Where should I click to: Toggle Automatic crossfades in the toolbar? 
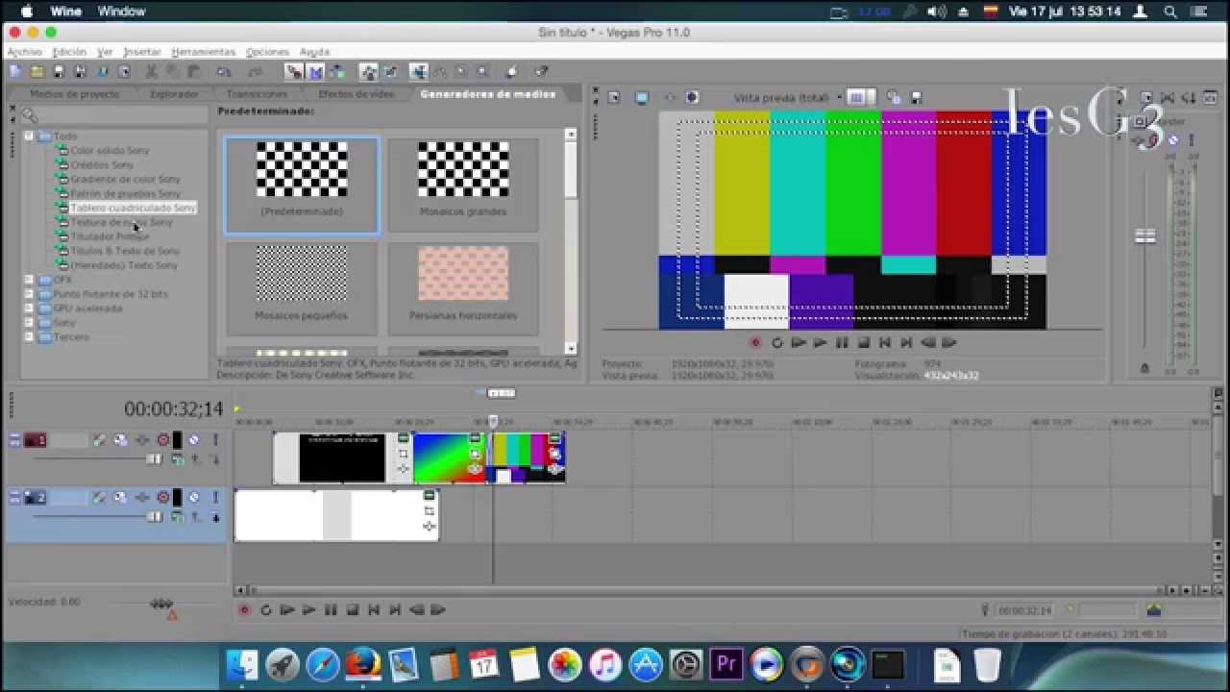[315, 71]
